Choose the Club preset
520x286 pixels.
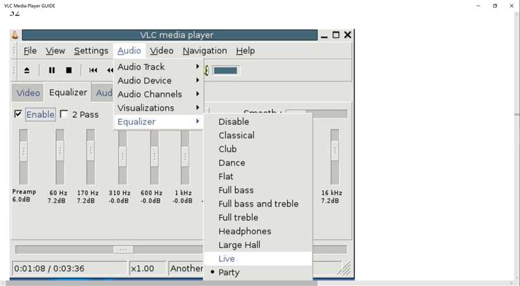pyautogui.click(x=258, y=149)
